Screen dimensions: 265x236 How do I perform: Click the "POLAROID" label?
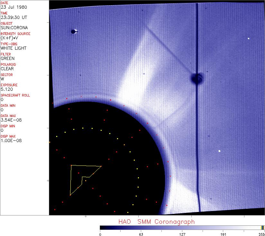[8, 64]
